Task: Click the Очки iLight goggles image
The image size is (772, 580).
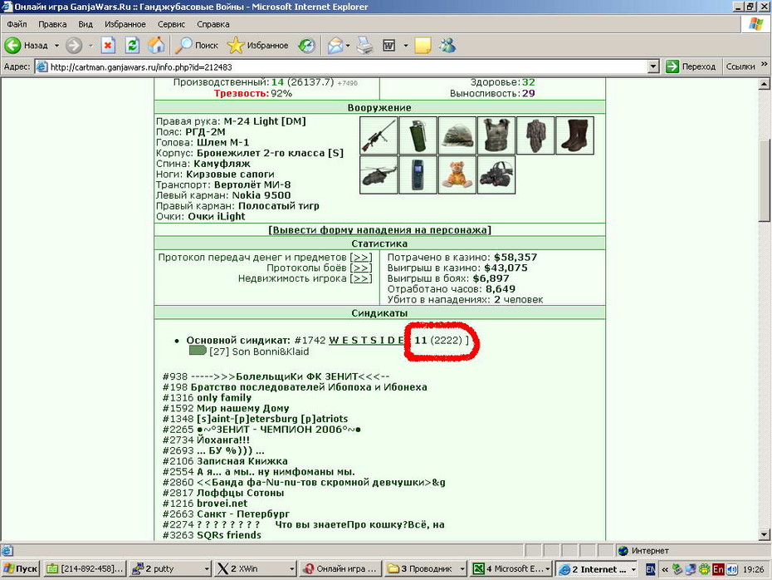Action: [496, 175]
